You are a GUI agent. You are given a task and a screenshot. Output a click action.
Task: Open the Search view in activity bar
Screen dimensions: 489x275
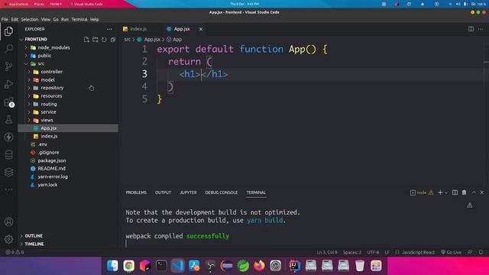pos(8,48)
